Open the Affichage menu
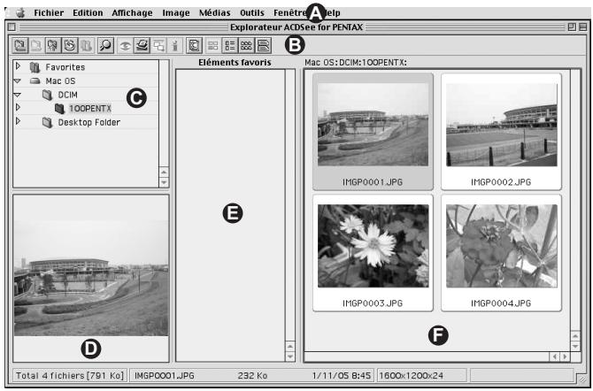Image resolution: width=593 pixels, height=391 pixels. [x=132, y=13]
